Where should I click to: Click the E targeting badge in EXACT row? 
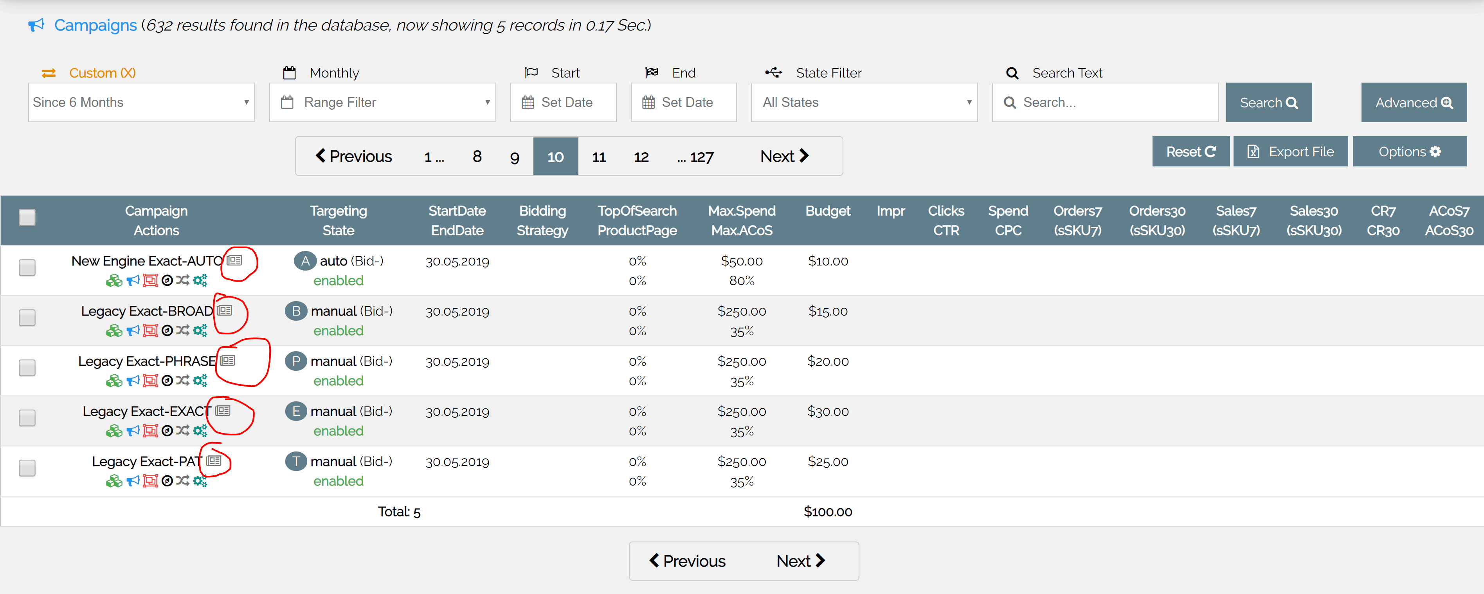pyautogui.click(x=296, y=412)
